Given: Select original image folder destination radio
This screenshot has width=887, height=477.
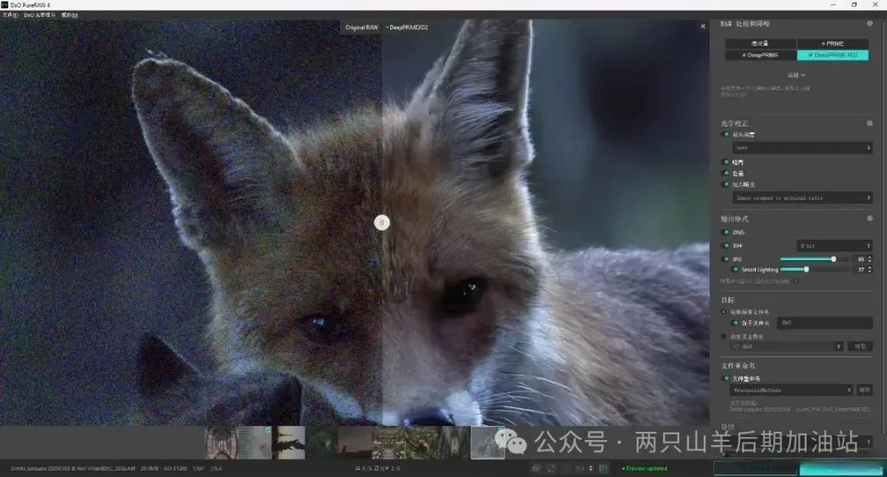Looking at the screenshot, I should pyautogui.click(x=724, y=312).
